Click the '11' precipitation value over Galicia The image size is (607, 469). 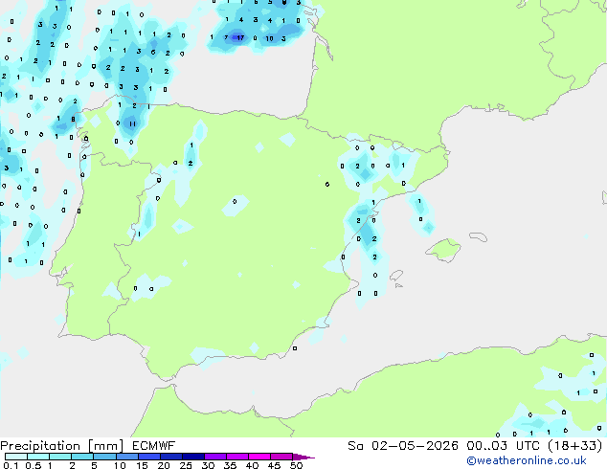[132, 123]
